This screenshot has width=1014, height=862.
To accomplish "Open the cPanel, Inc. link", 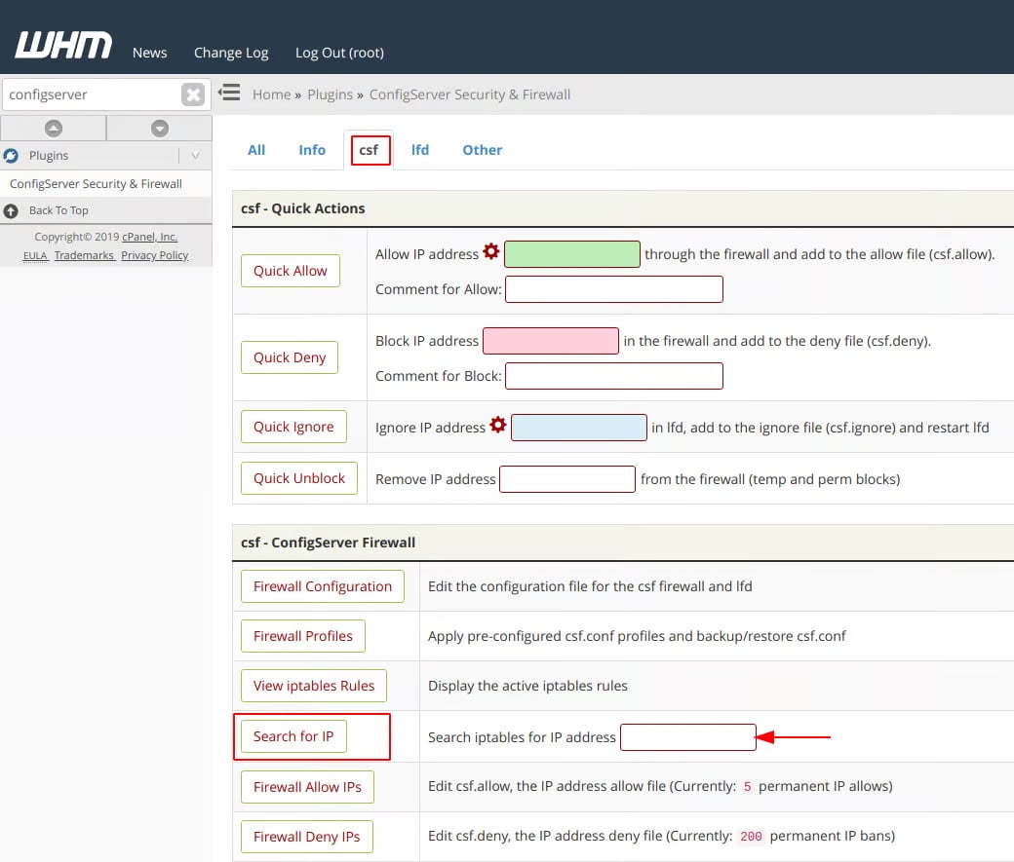I will (x=149, y=237).
